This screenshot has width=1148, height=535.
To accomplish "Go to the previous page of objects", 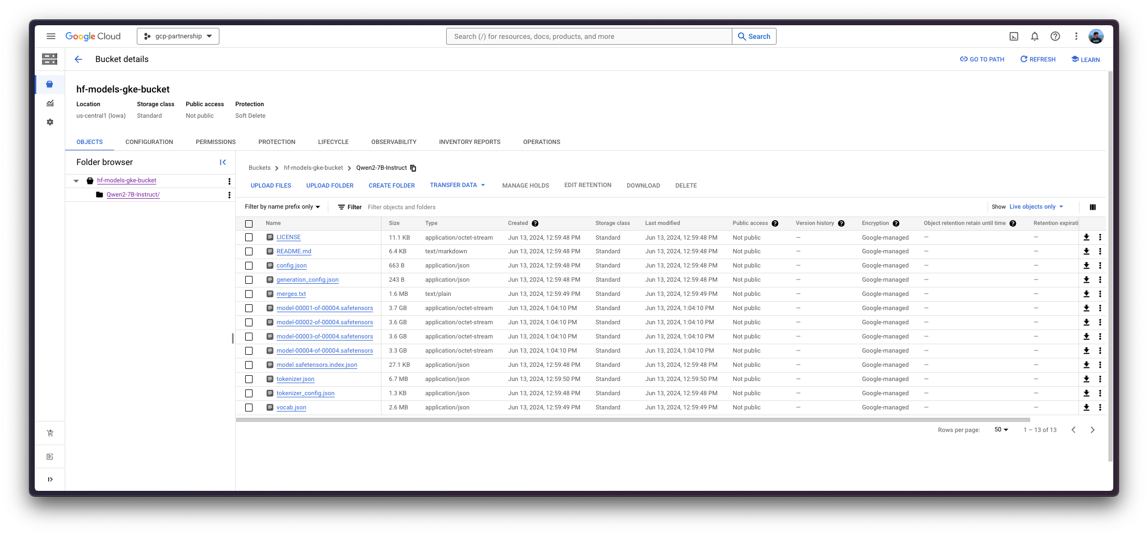I will coord(1074,430).
